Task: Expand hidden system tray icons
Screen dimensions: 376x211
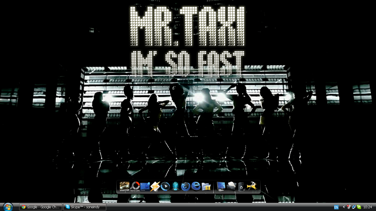Action: pos(344,207)
